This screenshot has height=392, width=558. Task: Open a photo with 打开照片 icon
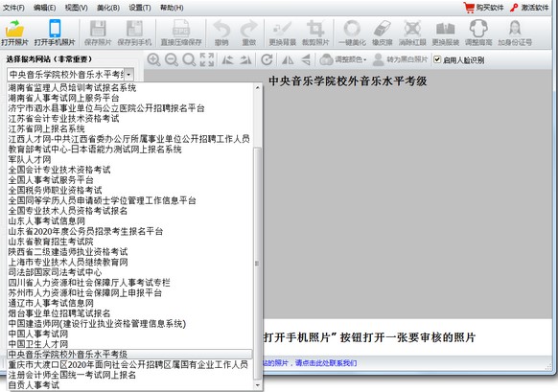point(14,33)
